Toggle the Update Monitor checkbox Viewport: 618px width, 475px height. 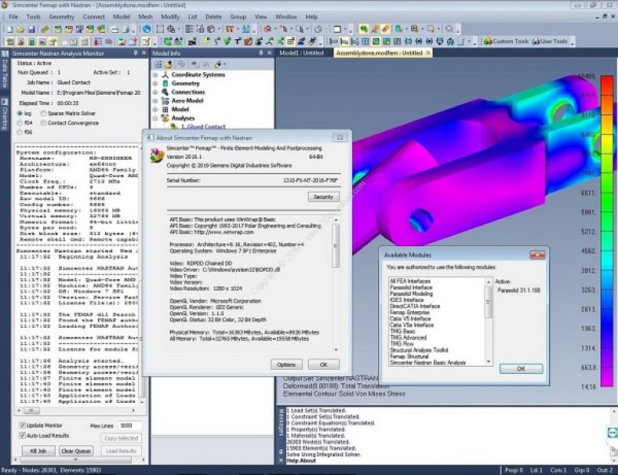(x=22, y=425)
